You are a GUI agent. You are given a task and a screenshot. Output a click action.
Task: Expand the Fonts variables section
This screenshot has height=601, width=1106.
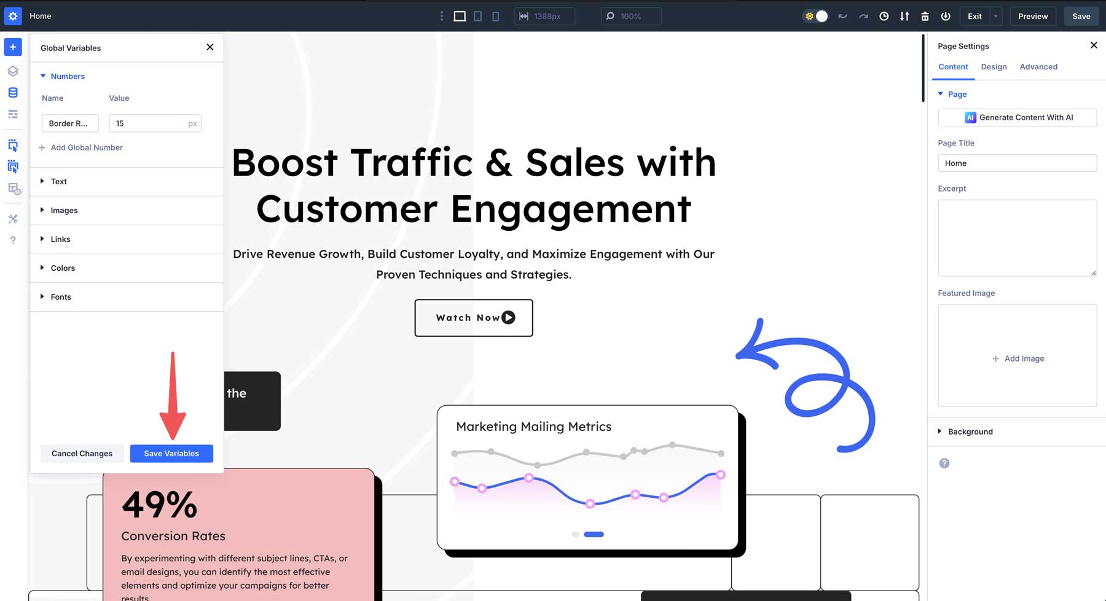(61, 297)
